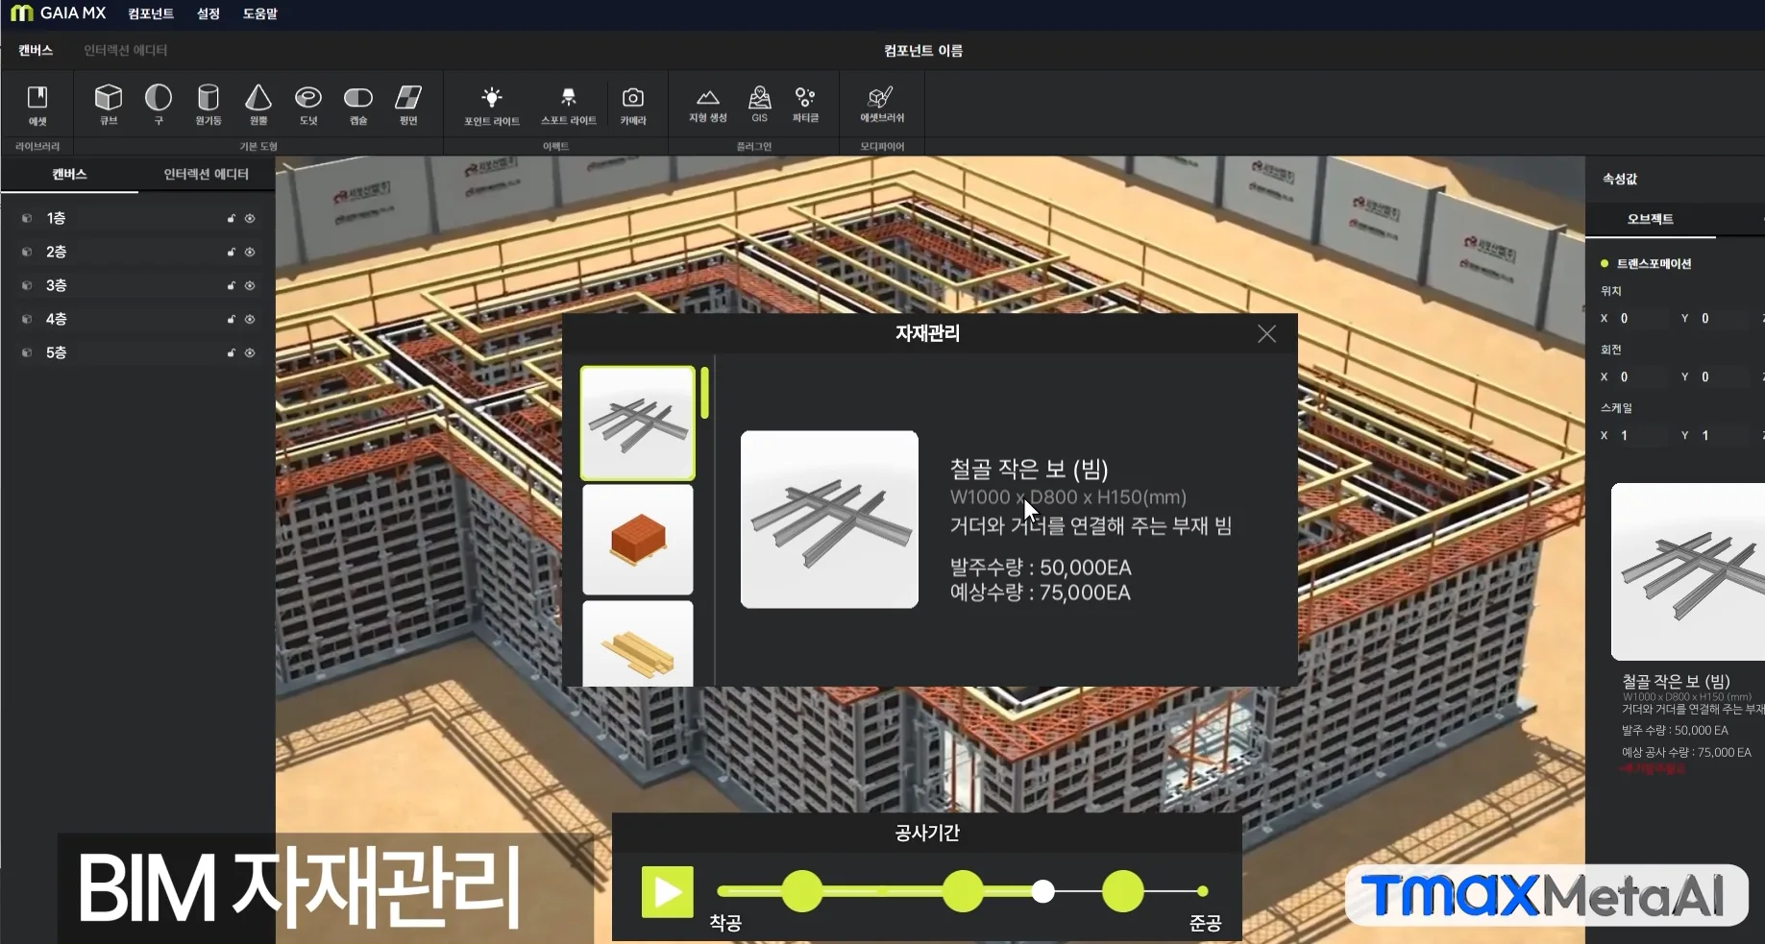Open the GIS plugin
Screen dimensions: 1765x944
coord(760,105)
